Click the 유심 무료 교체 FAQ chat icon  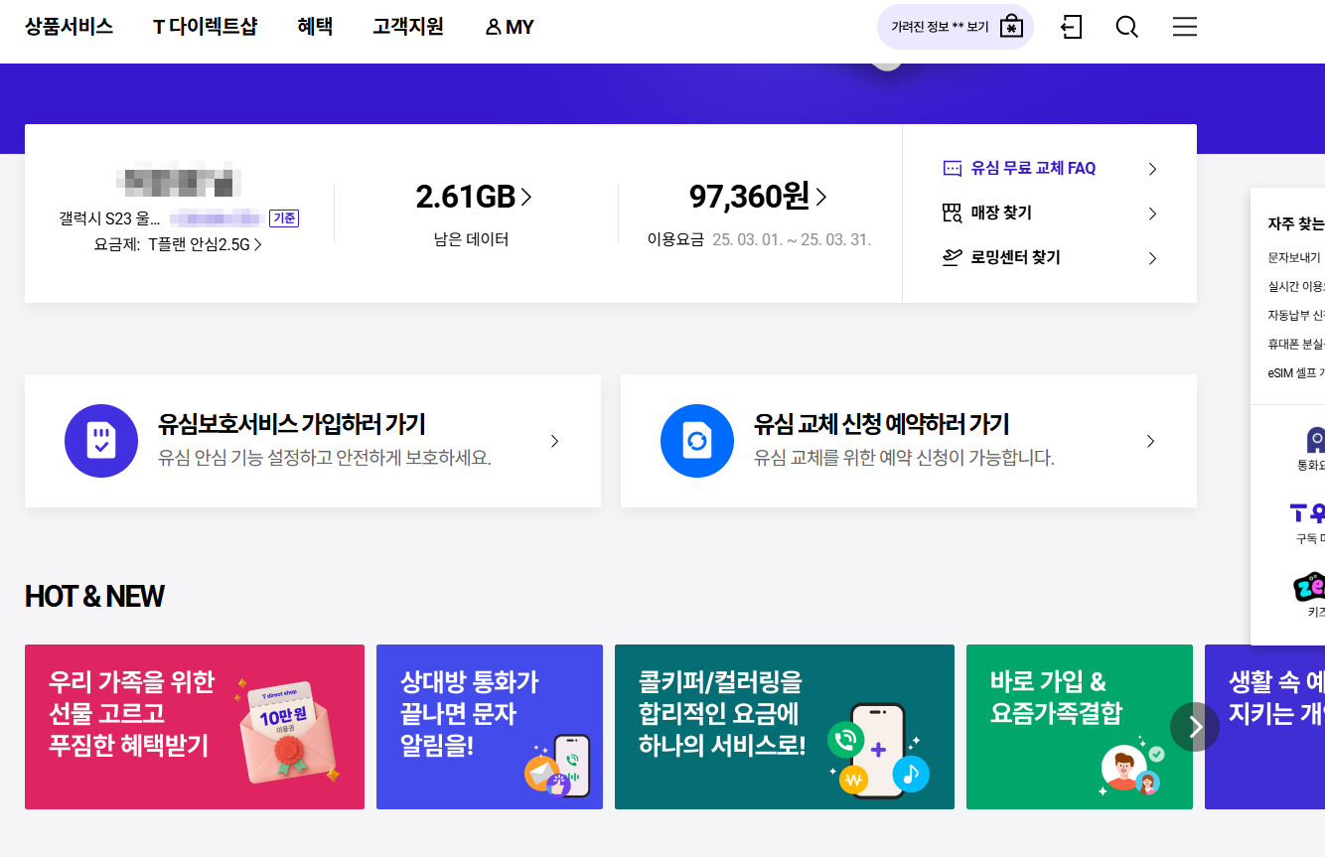(x=953, y=168)
